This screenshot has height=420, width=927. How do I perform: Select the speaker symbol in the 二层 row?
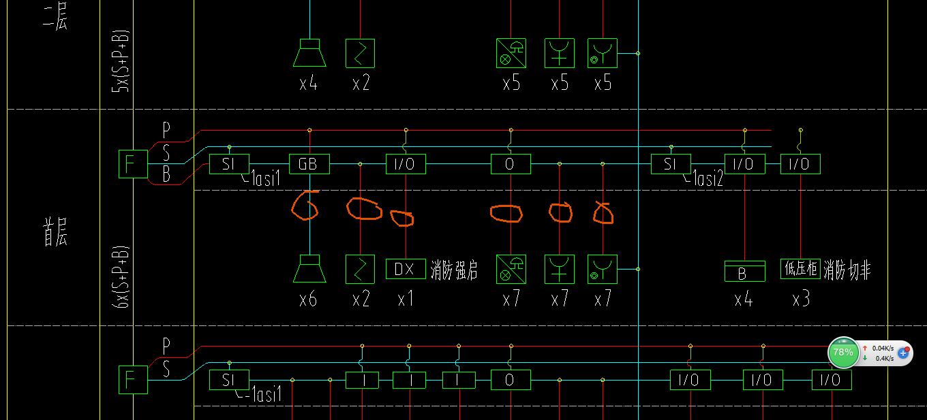(x=309, y=53)
